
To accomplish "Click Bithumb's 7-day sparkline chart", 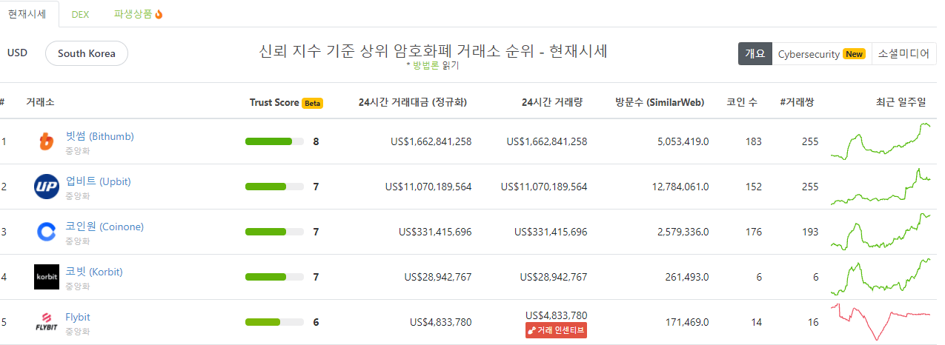I will (x=881, y=141).
